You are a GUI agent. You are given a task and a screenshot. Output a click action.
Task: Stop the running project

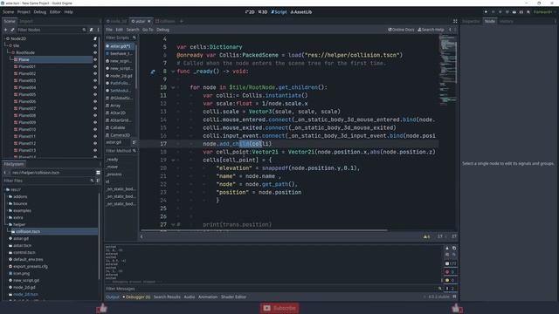pos(500,12)
